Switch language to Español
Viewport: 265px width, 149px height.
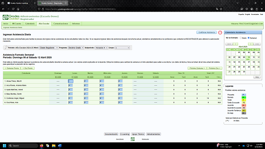[x=241, y=14]
